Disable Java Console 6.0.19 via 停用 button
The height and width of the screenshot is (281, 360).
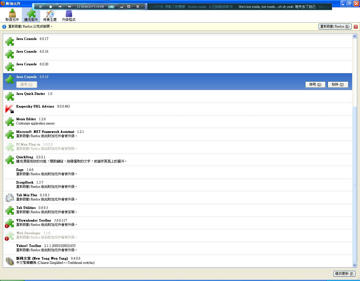pos(315,84)
